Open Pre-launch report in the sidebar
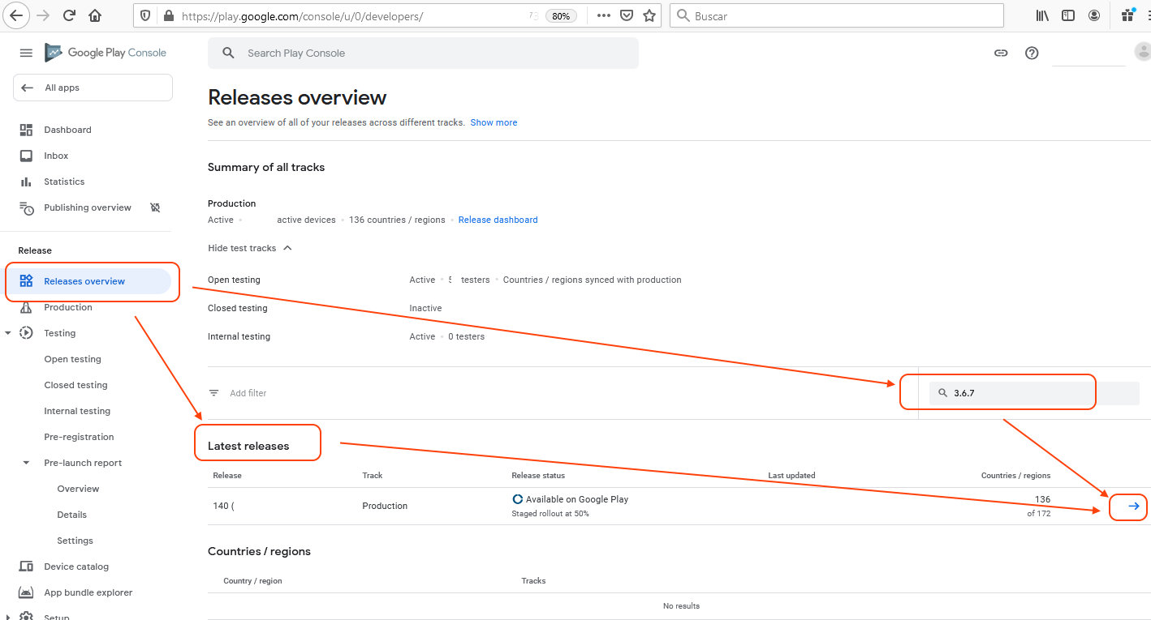This screenshot has height=620, width=1151. (83, 463)
